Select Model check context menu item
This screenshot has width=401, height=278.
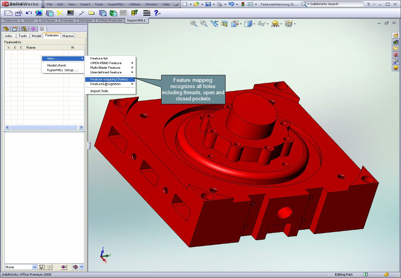coord(63,65)
